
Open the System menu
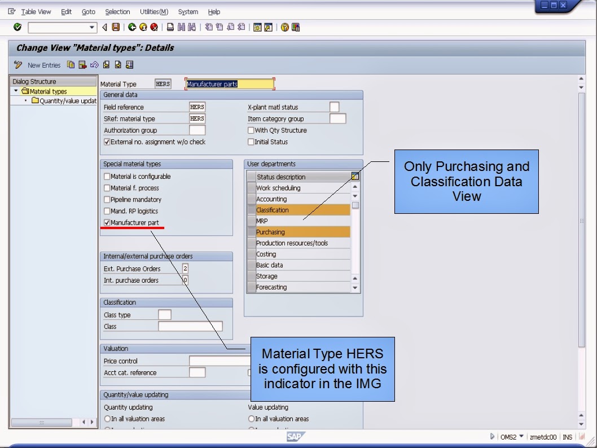tap(188, 12)
